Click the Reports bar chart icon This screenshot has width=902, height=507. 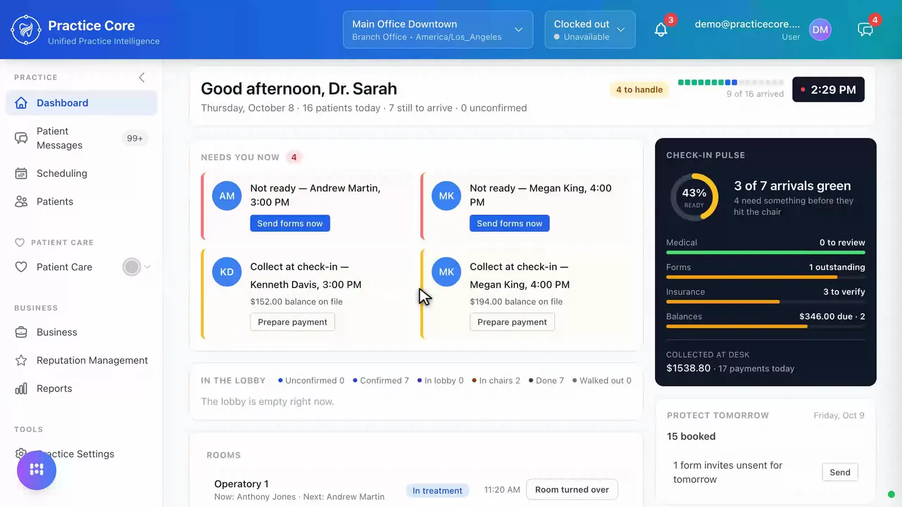[21, 389]
